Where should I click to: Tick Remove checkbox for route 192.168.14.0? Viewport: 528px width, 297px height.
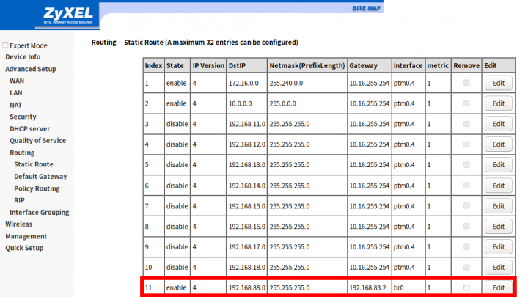(x=466, y=186)
